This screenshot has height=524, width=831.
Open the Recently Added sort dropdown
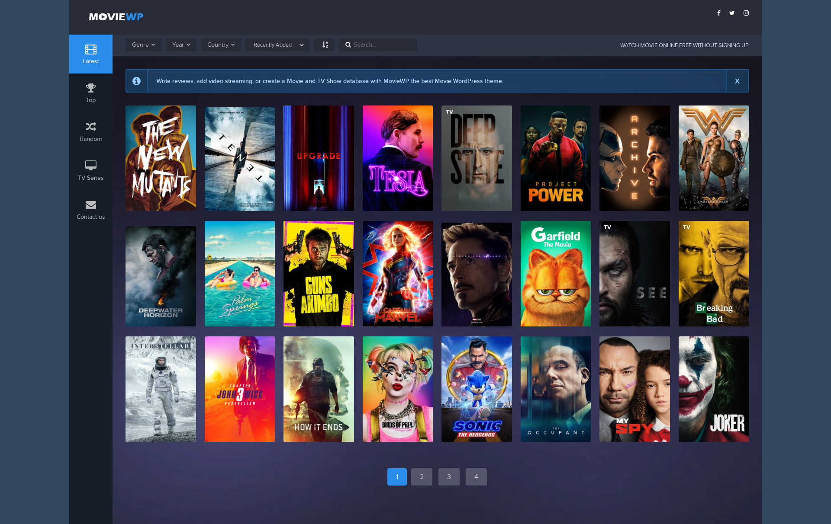point(277,45)
